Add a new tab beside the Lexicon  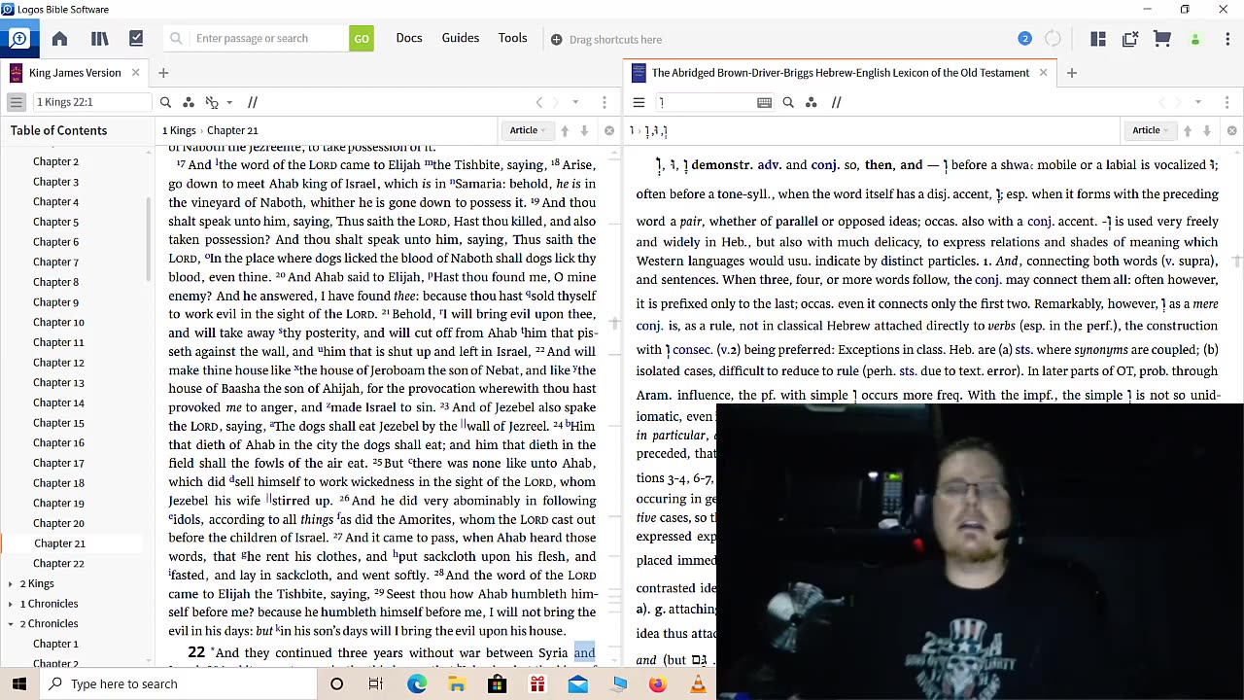(x=1071, y=73)
